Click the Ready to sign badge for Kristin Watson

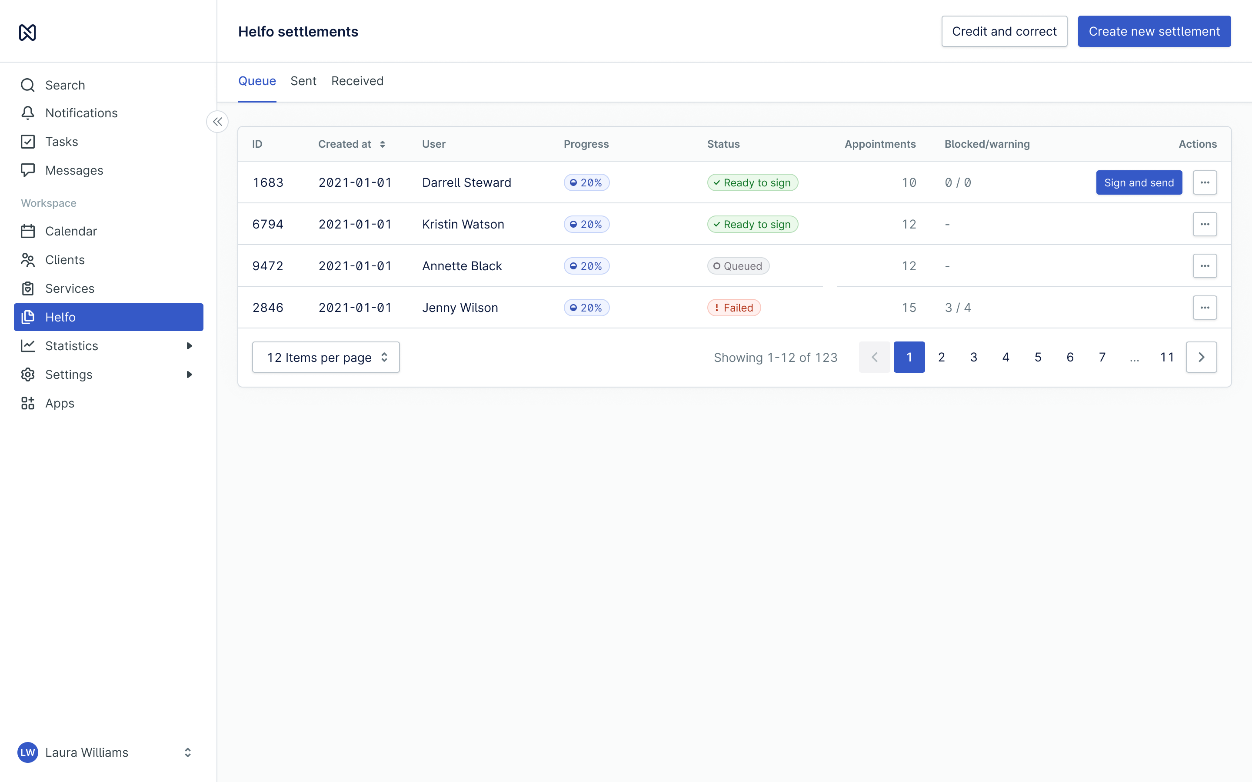pyautogui.click(x=753, y=225)
